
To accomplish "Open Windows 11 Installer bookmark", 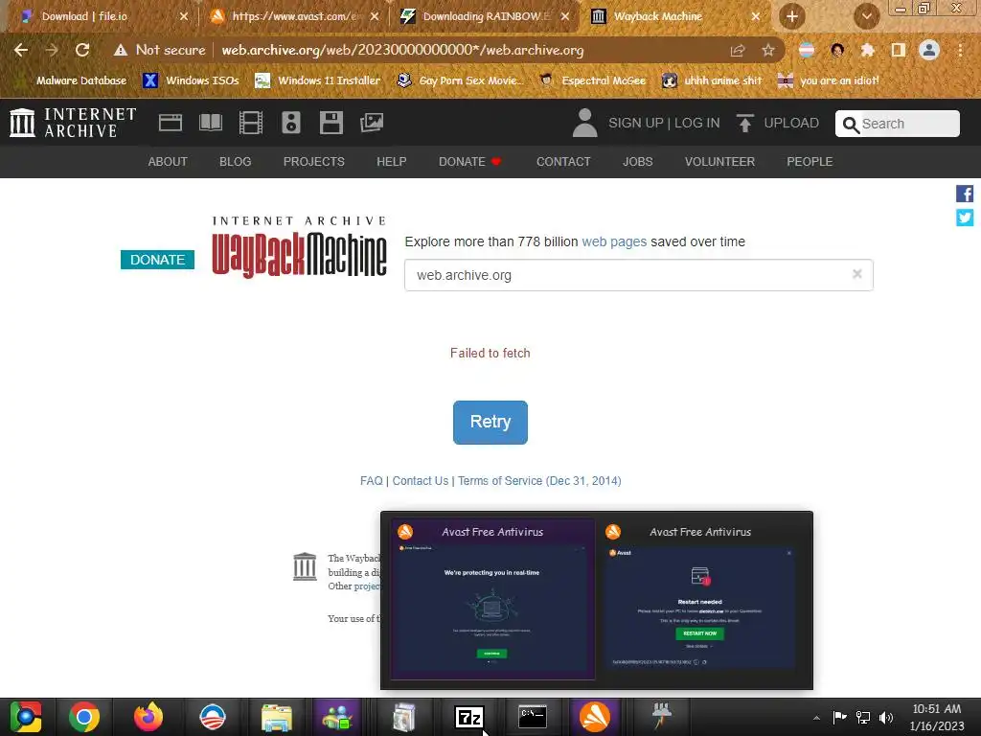I will click(318, 80).
